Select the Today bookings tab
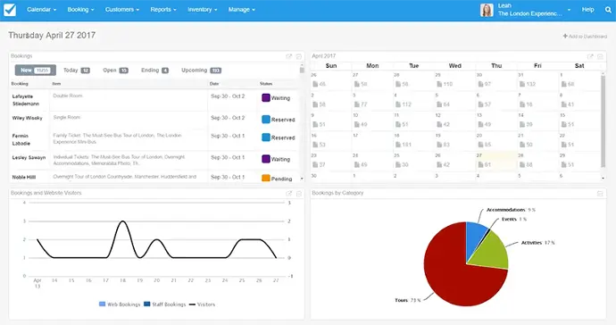Viewport: 616px width, 325px height. click(77, 71)
